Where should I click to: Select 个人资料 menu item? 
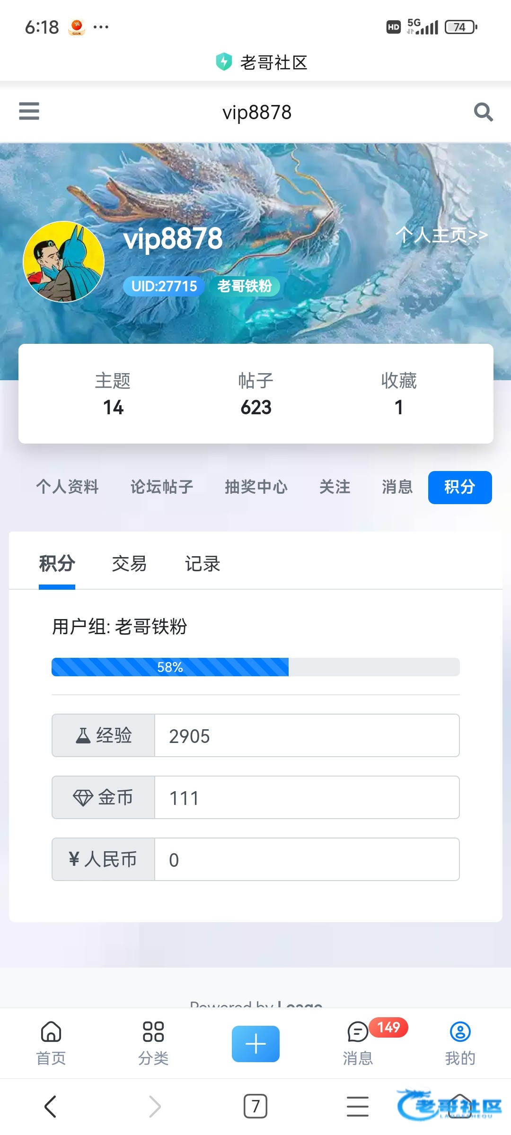[68, 487]
